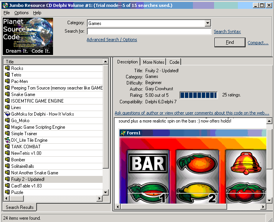Click the results list scroll down arrow
The image size is (274, 222).
coord(105,192)
